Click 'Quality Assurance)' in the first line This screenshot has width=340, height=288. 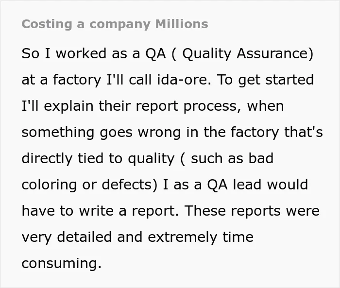point(248,54)
